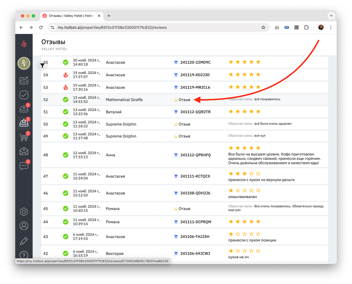Open the browser extensions puzzle icon
Image resolution: width=352 pixels, height=284 pixels.
[306, 28]
